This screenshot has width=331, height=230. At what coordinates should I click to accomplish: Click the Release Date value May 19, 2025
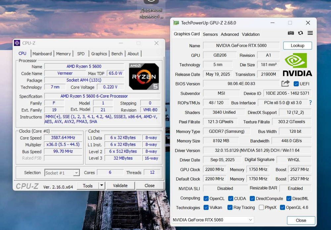[218, 74]
